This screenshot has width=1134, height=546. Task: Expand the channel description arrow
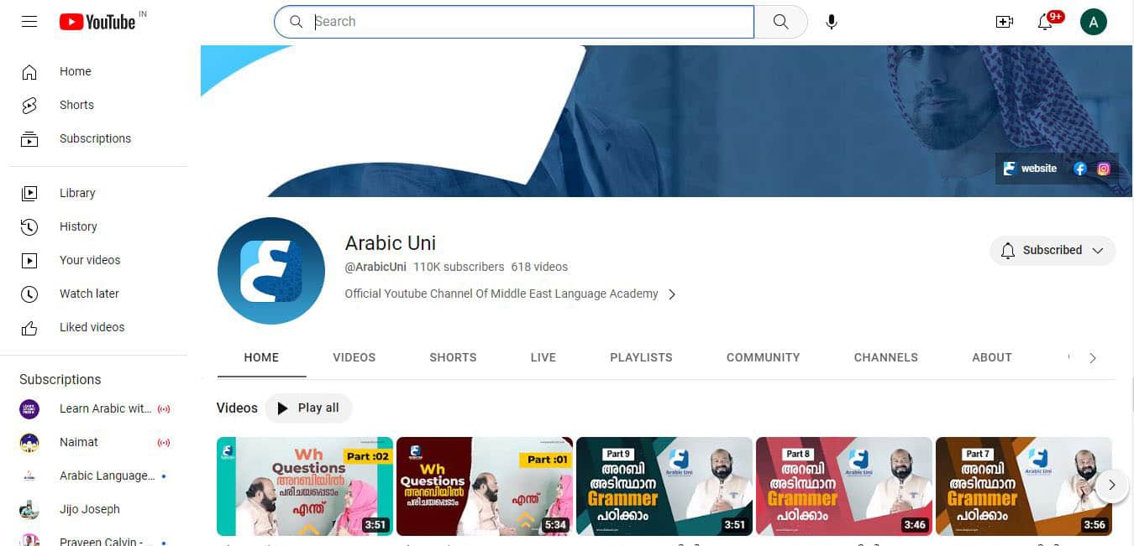(x=672, y=294)
